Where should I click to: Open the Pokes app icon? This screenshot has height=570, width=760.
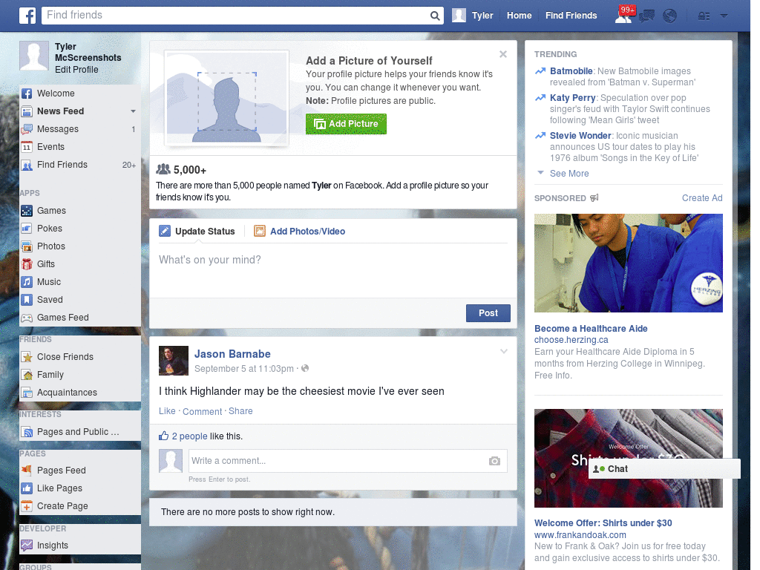[x=27, y=229]
